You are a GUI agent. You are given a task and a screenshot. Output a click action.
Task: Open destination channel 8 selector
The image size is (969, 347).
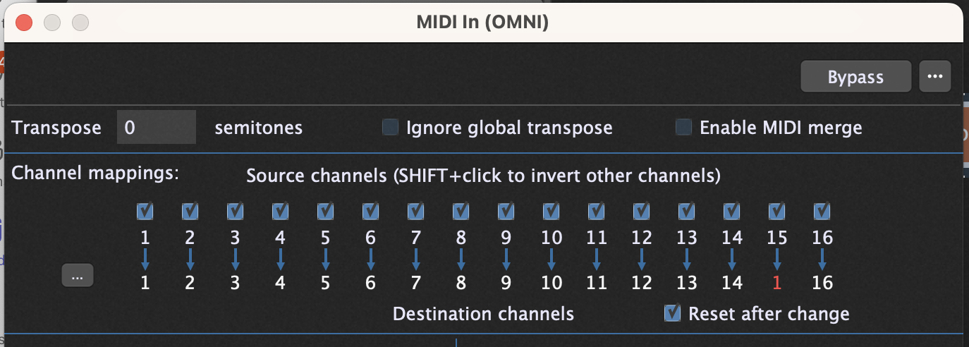coord(461,283)
